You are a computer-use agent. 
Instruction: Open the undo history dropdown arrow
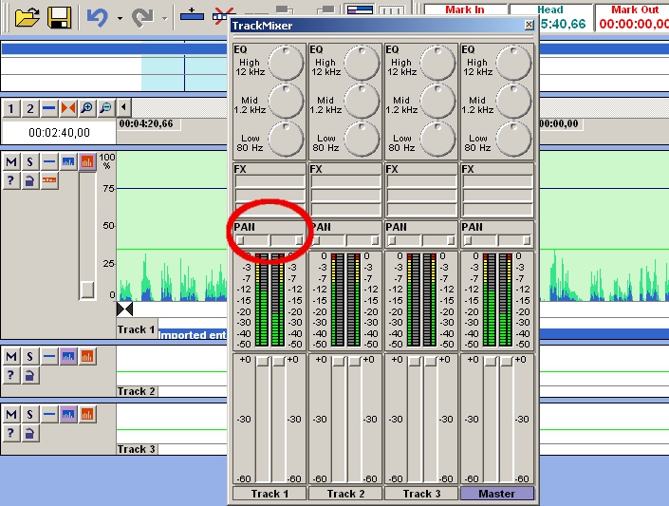[x=120, y=18]
